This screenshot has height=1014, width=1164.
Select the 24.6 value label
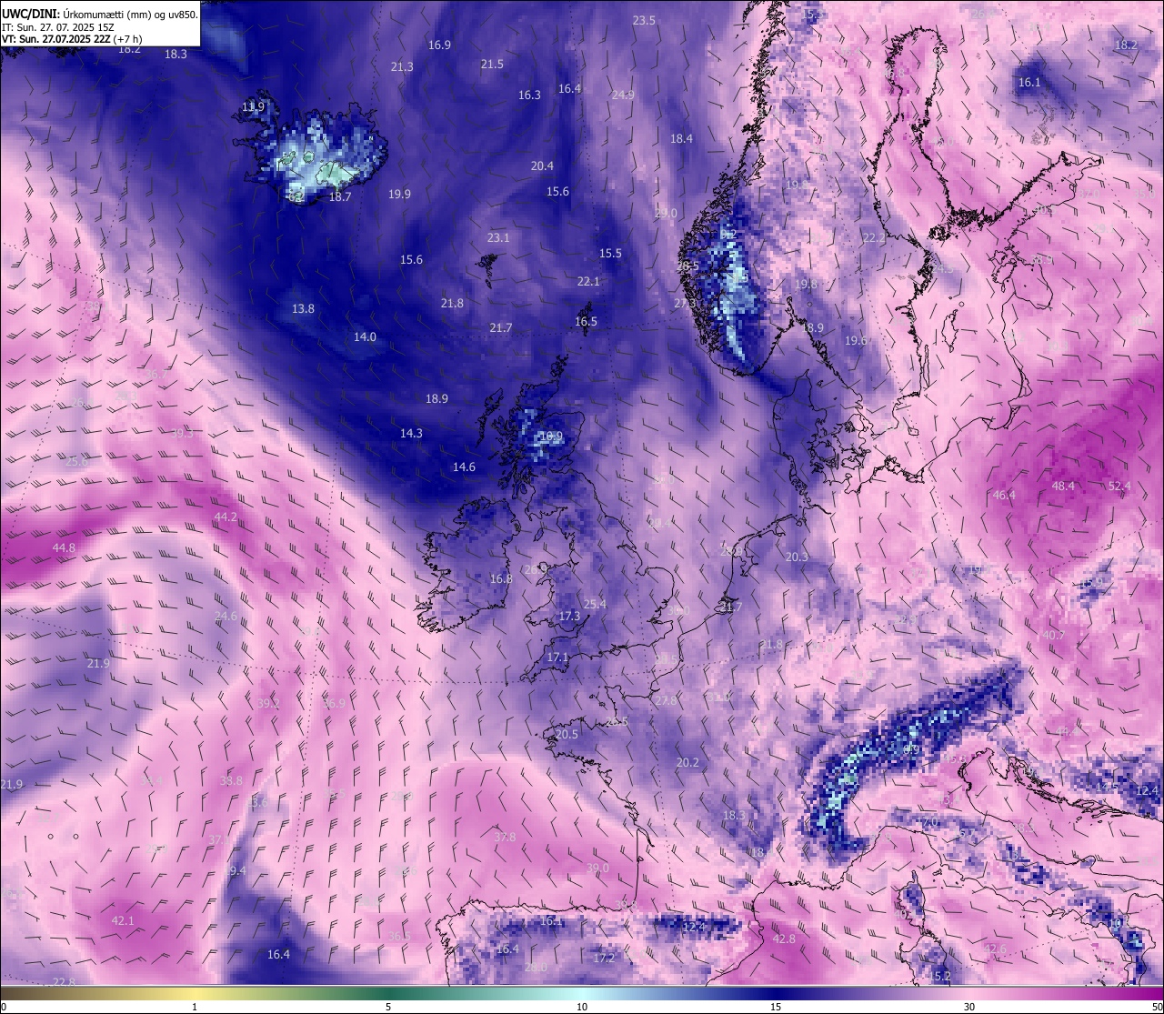tap(226, 616)
